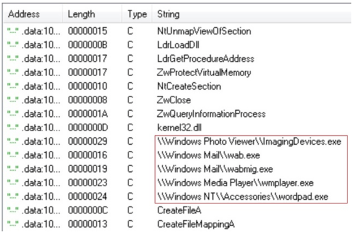355x234 pixels.
Task: Click length value 0000001A
Action: (88, 114)
